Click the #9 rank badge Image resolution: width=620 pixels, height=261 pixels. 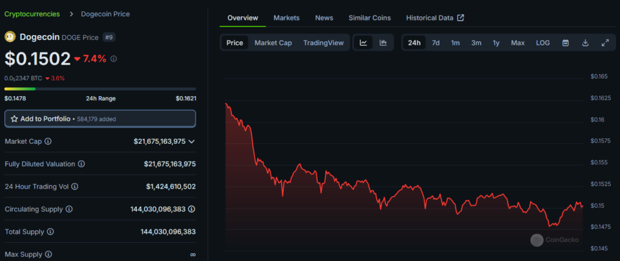(109, 37)
